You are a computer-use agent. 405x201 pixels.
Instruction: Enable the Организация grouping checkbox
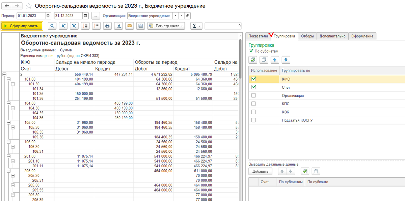[253, 95]
